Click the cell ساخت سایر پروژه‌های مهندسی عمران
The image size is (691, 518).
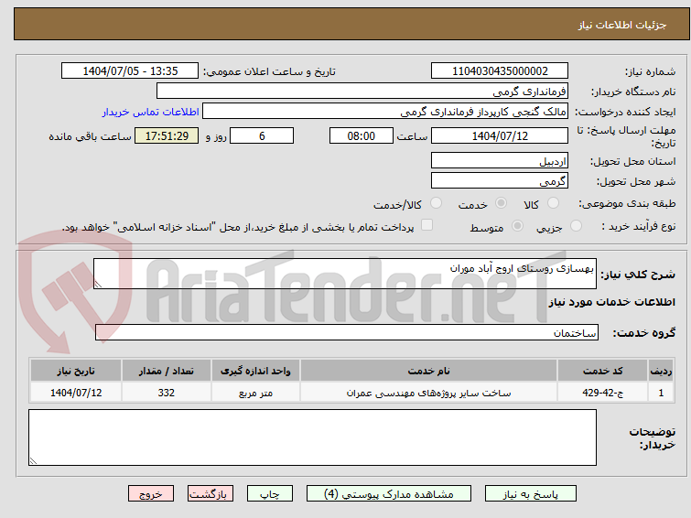tap(429, 393)
